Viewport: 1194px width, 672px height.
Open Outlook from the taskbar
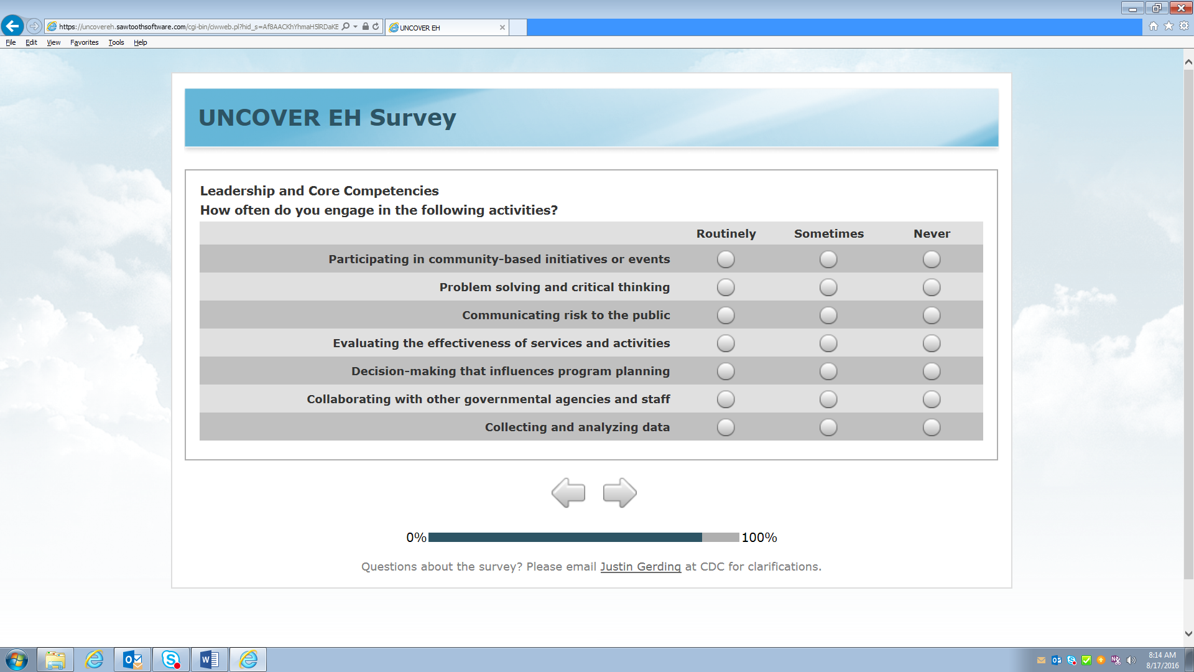click(132, 660)
